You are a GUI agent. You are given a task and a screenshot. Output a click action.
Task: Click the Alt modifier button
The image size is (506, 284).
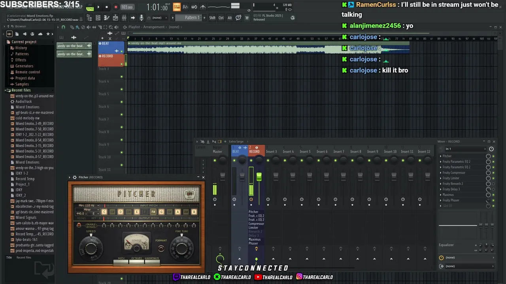pos(230,18)
